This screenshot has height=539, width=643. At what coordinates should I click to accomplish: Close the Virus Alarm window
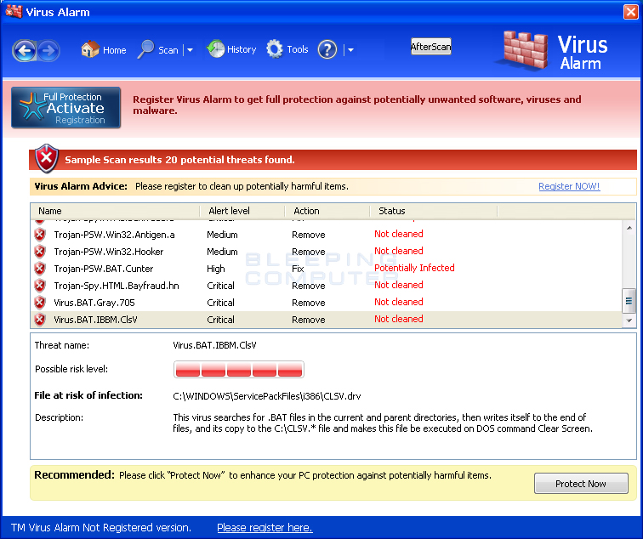click(x=631, y=12)
